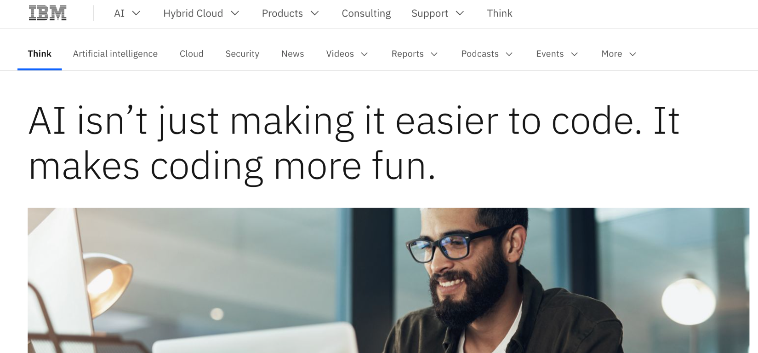758x353 pixels.
Task: Expand the Support dropdown chevron
Action: click(x=460, y=13)
